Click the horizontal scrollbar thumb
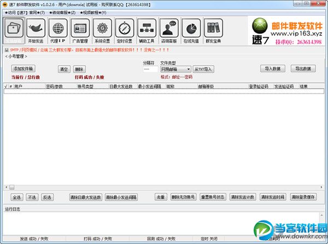The image size is (328, 244). 11,187
